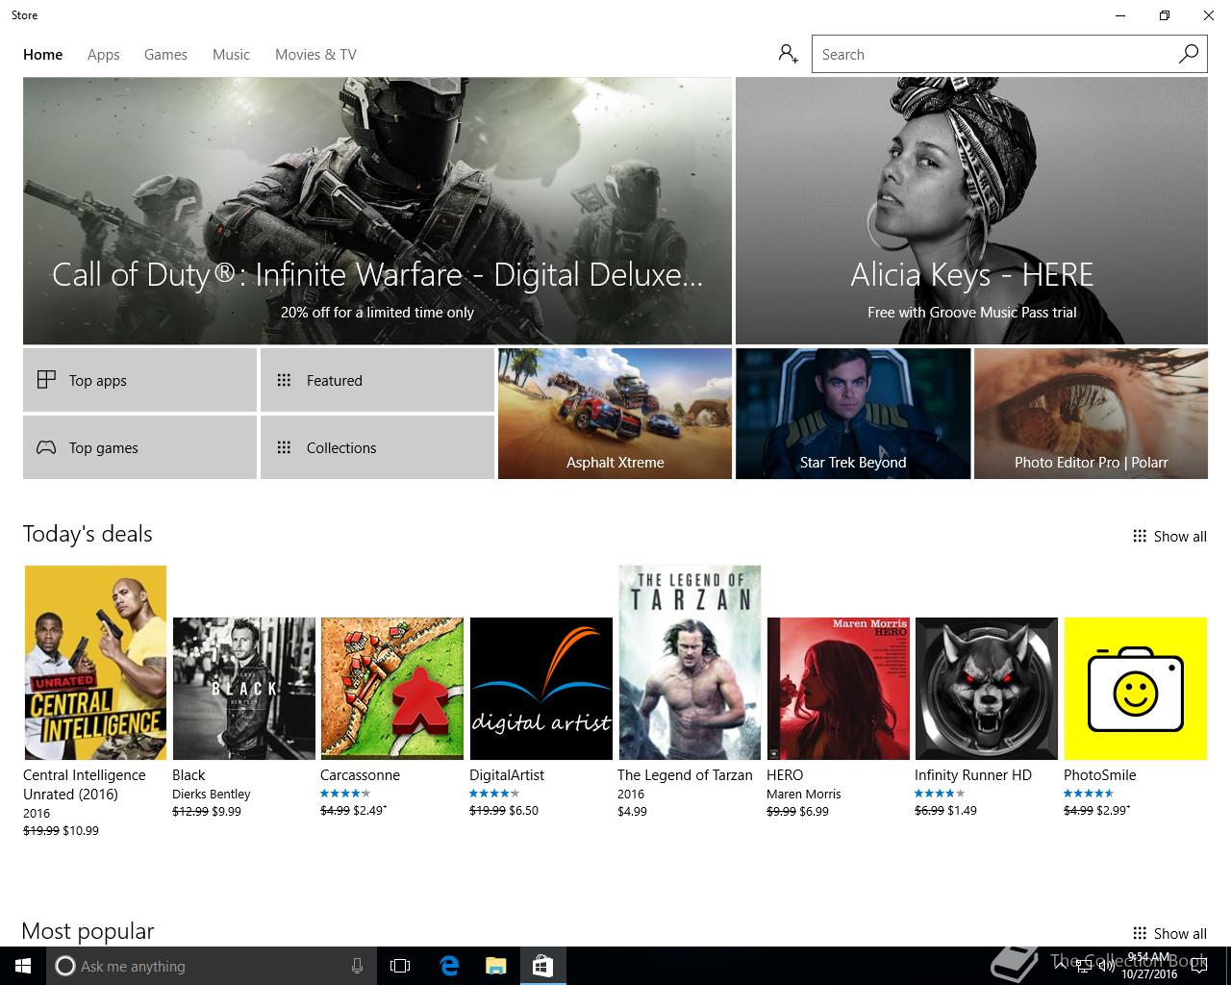Show all Most popular items
The image size is (1231, 985).
click(x=1169, y=933)
